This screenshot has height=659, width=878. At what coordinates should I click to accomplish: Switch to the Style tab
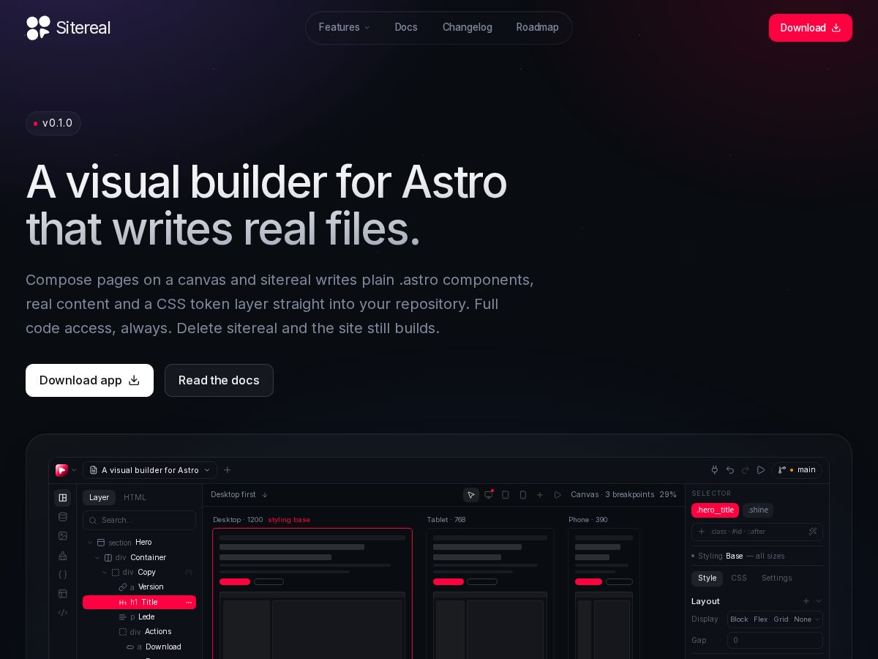[707, 578]
